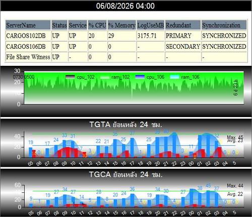Click the CARGOS102DB server name cell
252x217 pixels.
click(28, 36)
